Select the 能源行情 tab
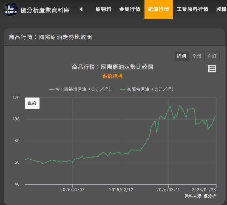This screenshot has width=227, height=205. coord(158,9)
